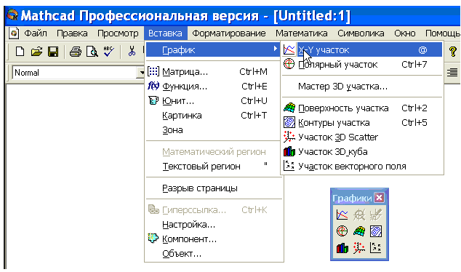Open the Математика menu
Screen dimensions: 461x272
point(301,33)
